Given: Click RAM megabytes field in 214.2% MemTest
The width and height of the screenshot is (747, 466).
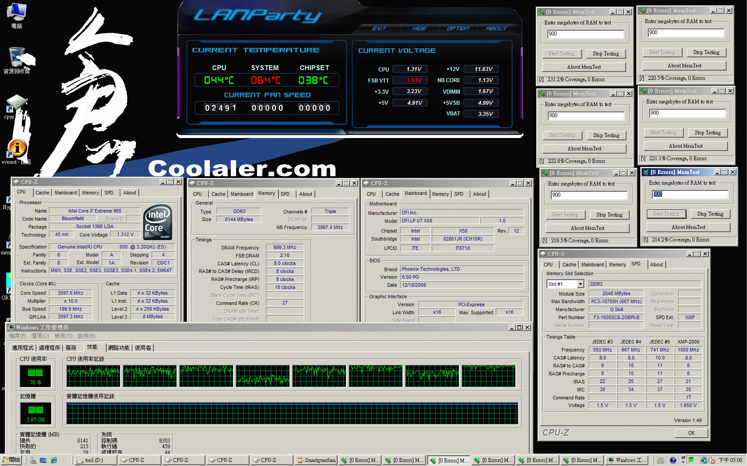Looking at the screenshot, I should click(x=690, y=194).
